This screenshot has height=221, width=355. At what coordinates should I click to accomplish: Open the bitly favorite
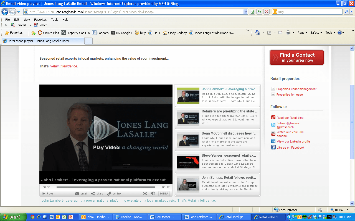coord(140,33)
